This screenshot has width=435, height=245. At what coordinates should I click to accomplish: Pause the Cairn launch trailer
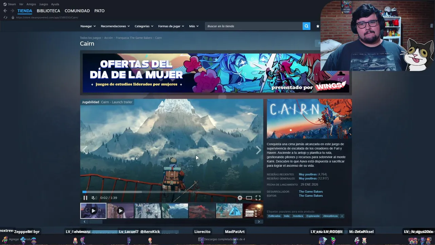pyautogui.click(x=85, y=198)
